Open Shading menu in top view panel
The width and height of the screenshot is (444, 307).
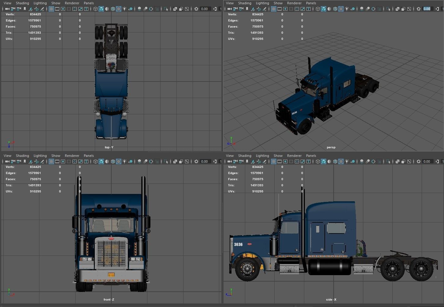point(22,3)
